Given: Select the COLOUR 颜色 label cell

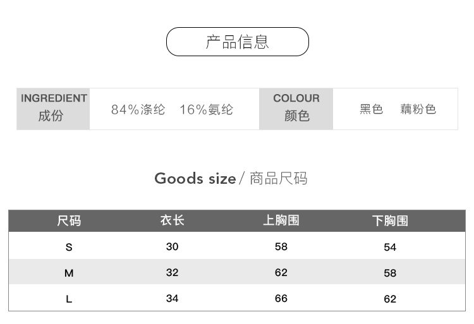Looking at the screenshot, I should [x=296, y=109].
